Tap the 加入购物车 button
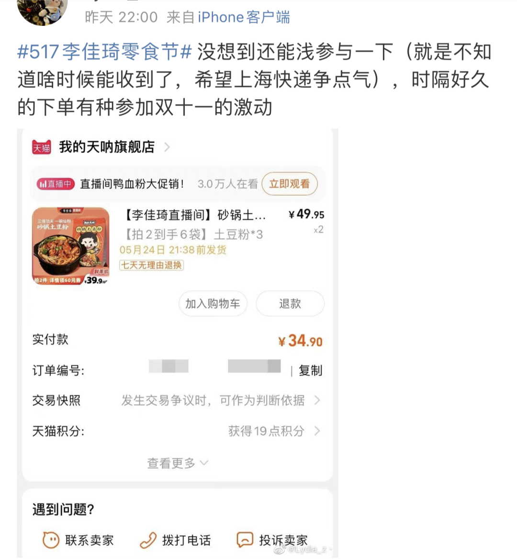Screen dimensions: 517x559 coord(213,303)
